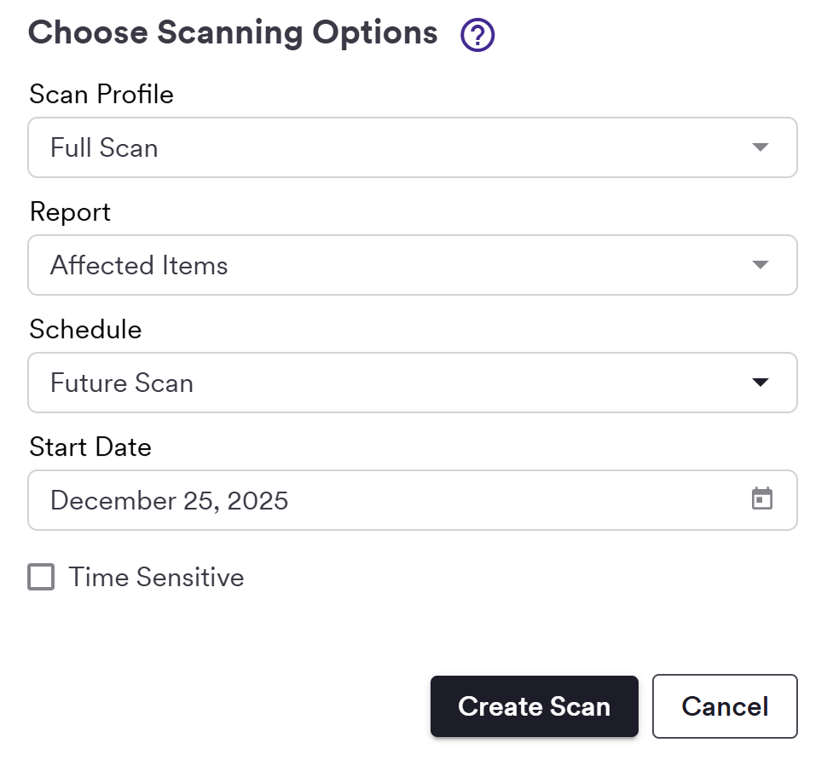The image size is (827, 760).
Task: Click empty middle area of Schedule combo box
Action: (x=469, y=383)
